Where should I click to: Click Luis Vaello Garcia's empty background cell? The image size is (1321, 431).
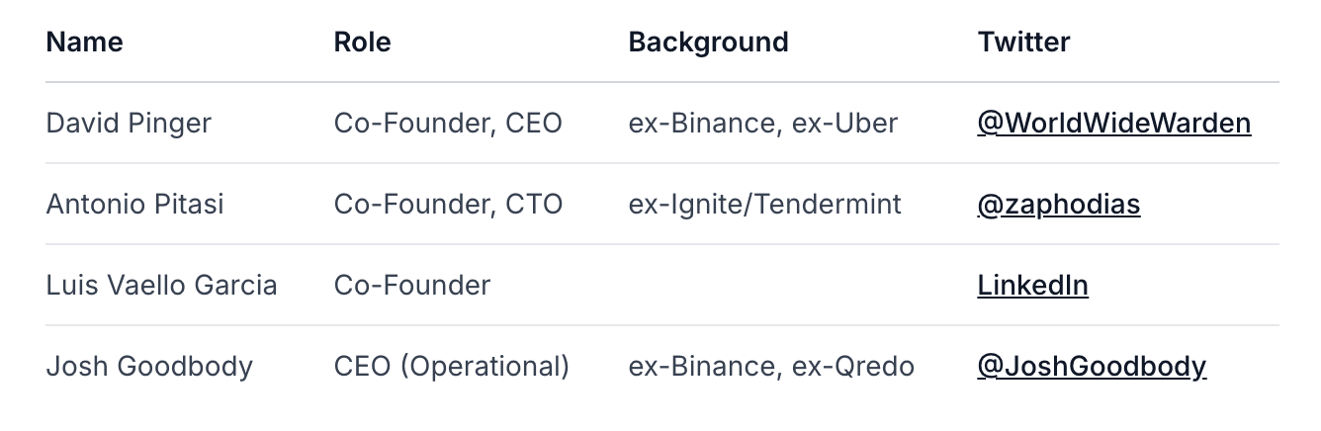click(791, 286)
